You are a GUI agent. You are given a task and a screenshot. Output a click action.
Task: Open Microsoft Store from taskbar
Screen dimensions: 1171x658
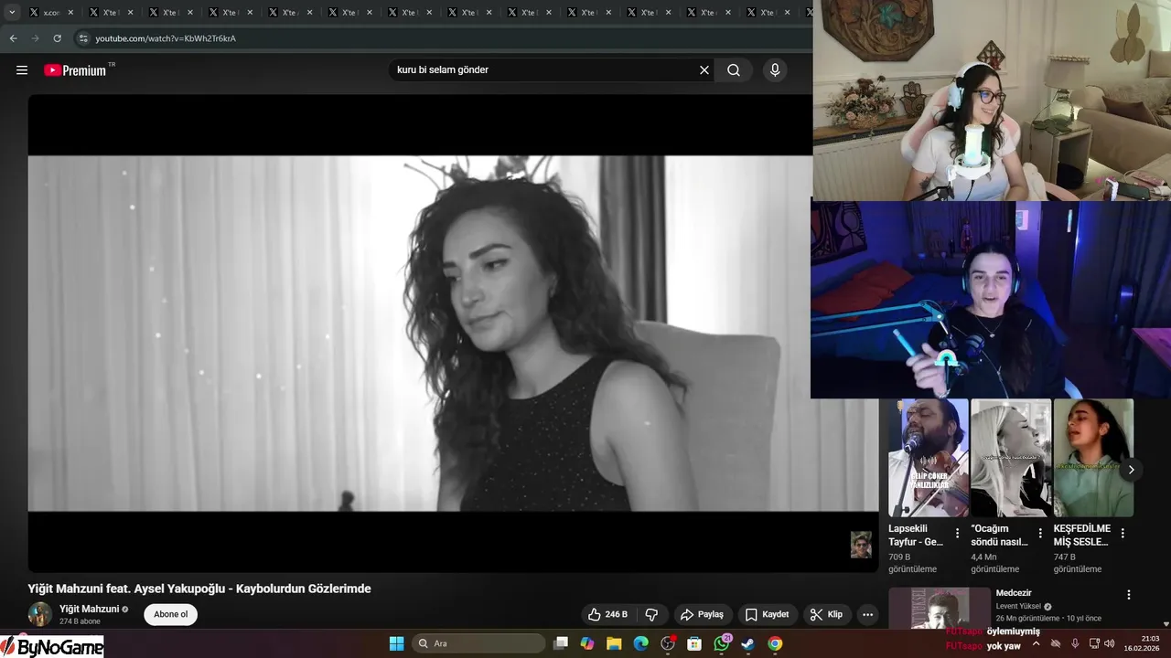pos(694,643)
